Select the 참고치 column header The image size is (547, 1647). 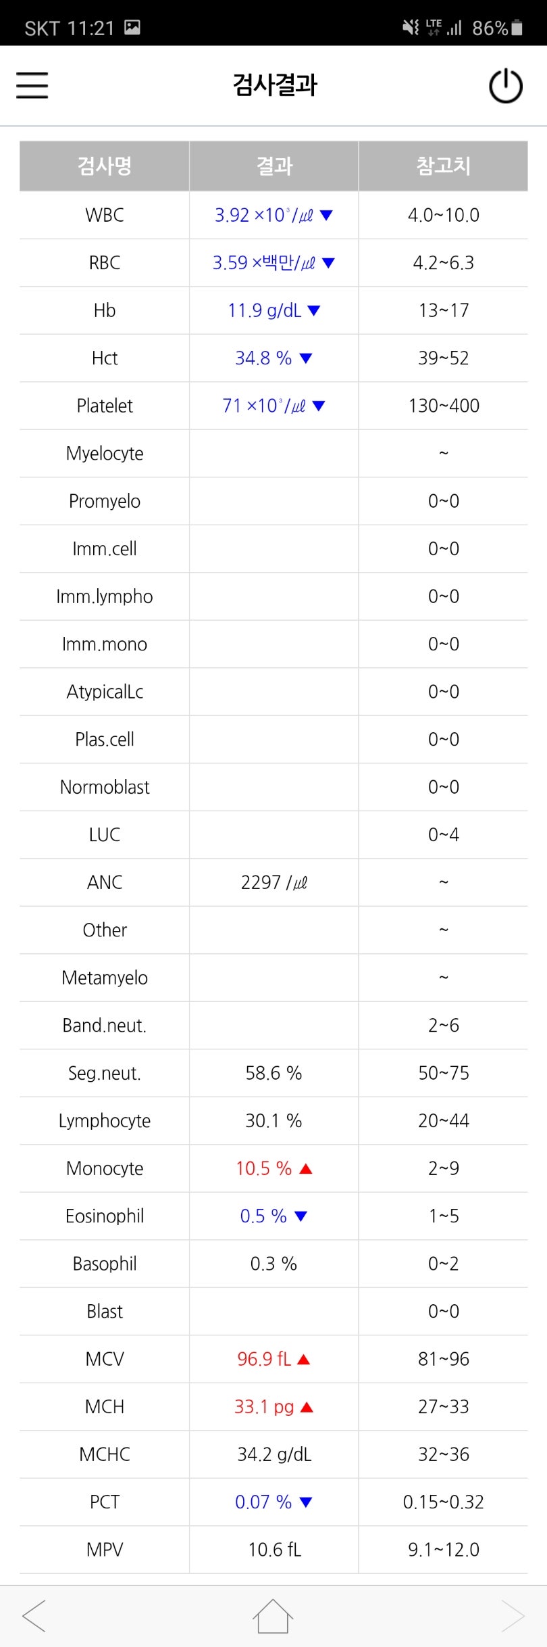click(444, 166)
